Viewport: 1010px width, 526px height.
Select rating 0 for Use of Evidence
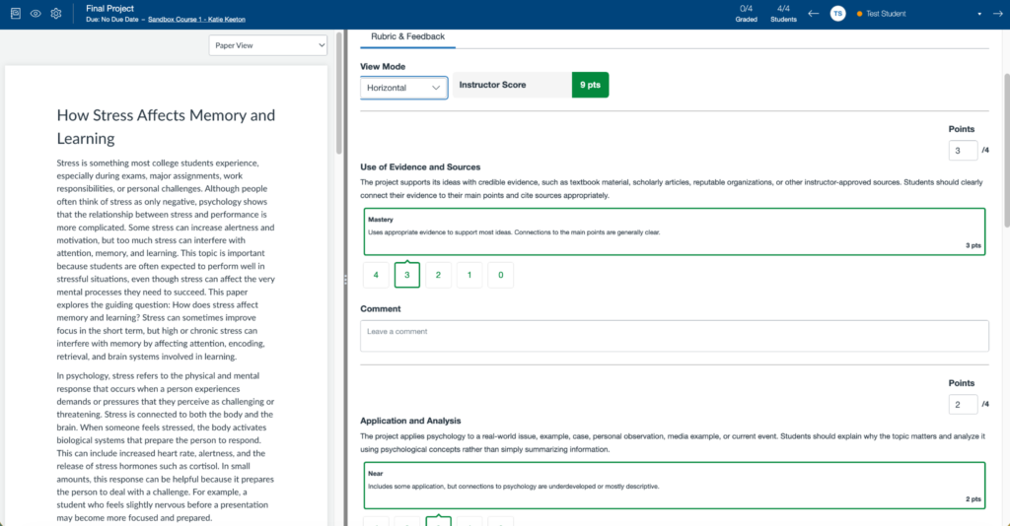[x=500, y=275]
